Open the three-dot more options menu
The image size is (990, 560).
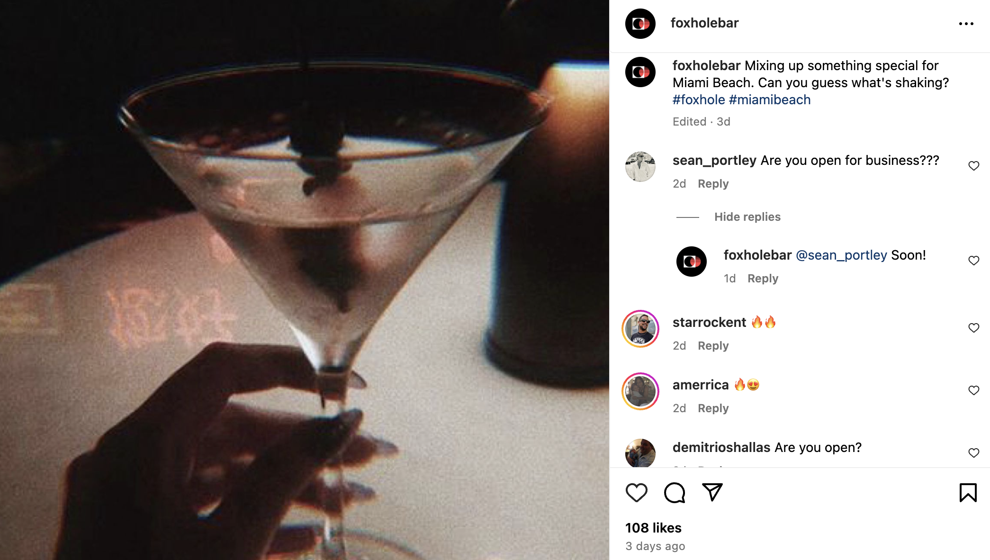966,24
